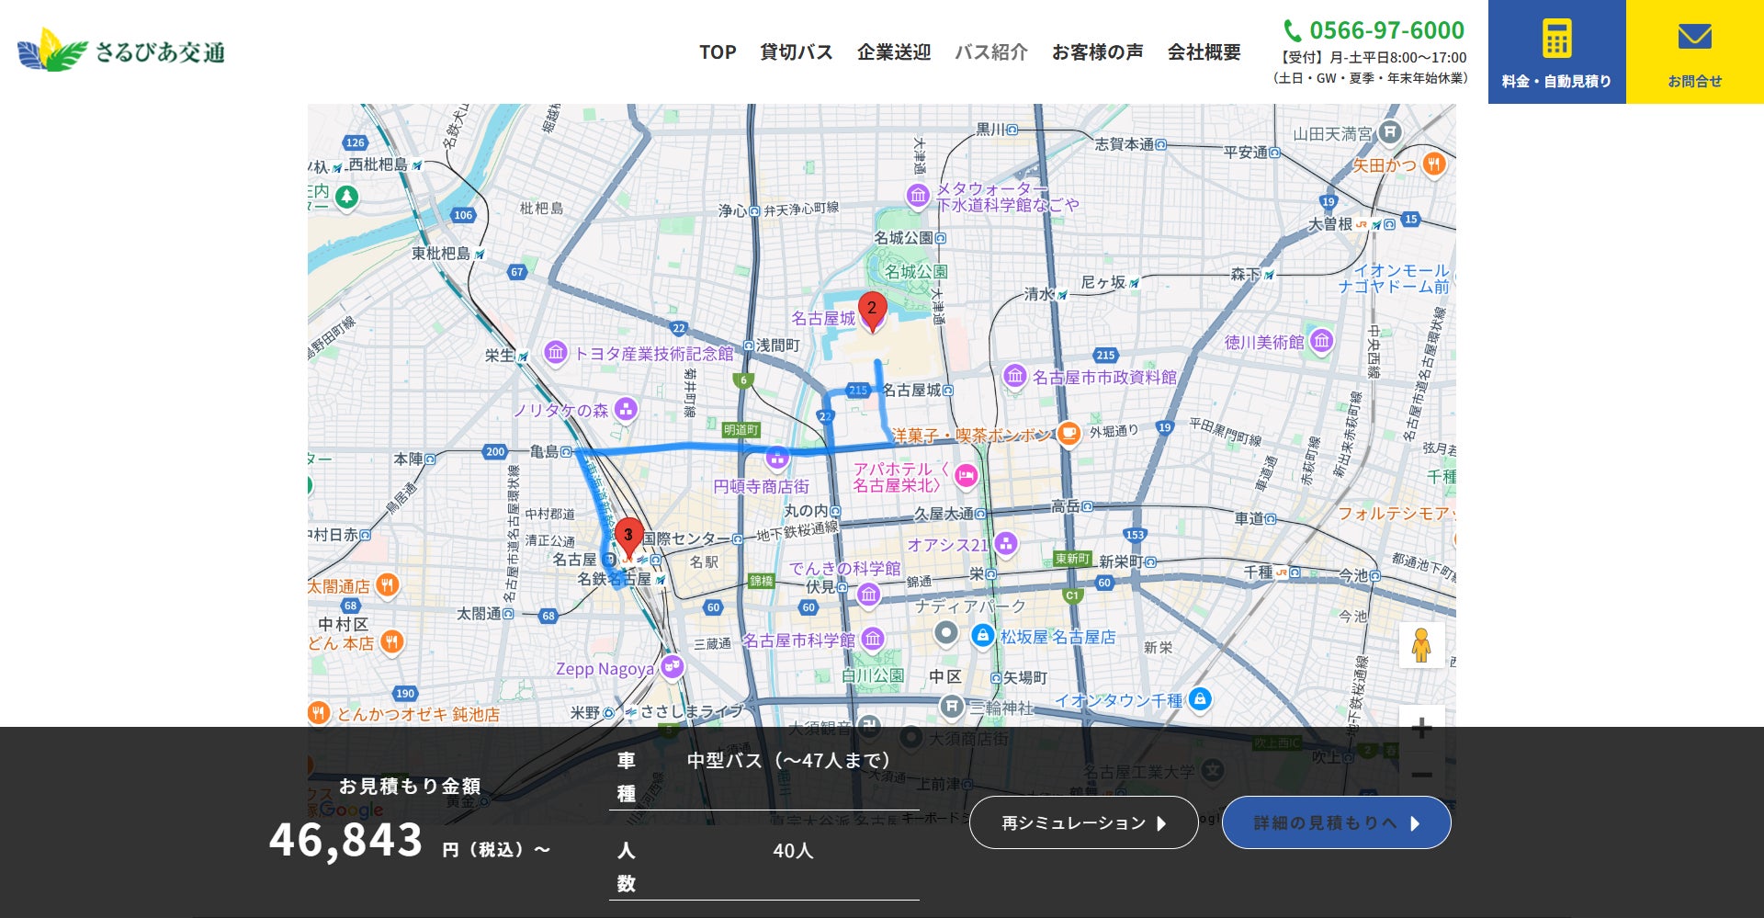
Task: Click the お問合せ mail button
Action: coord(1695,51)
